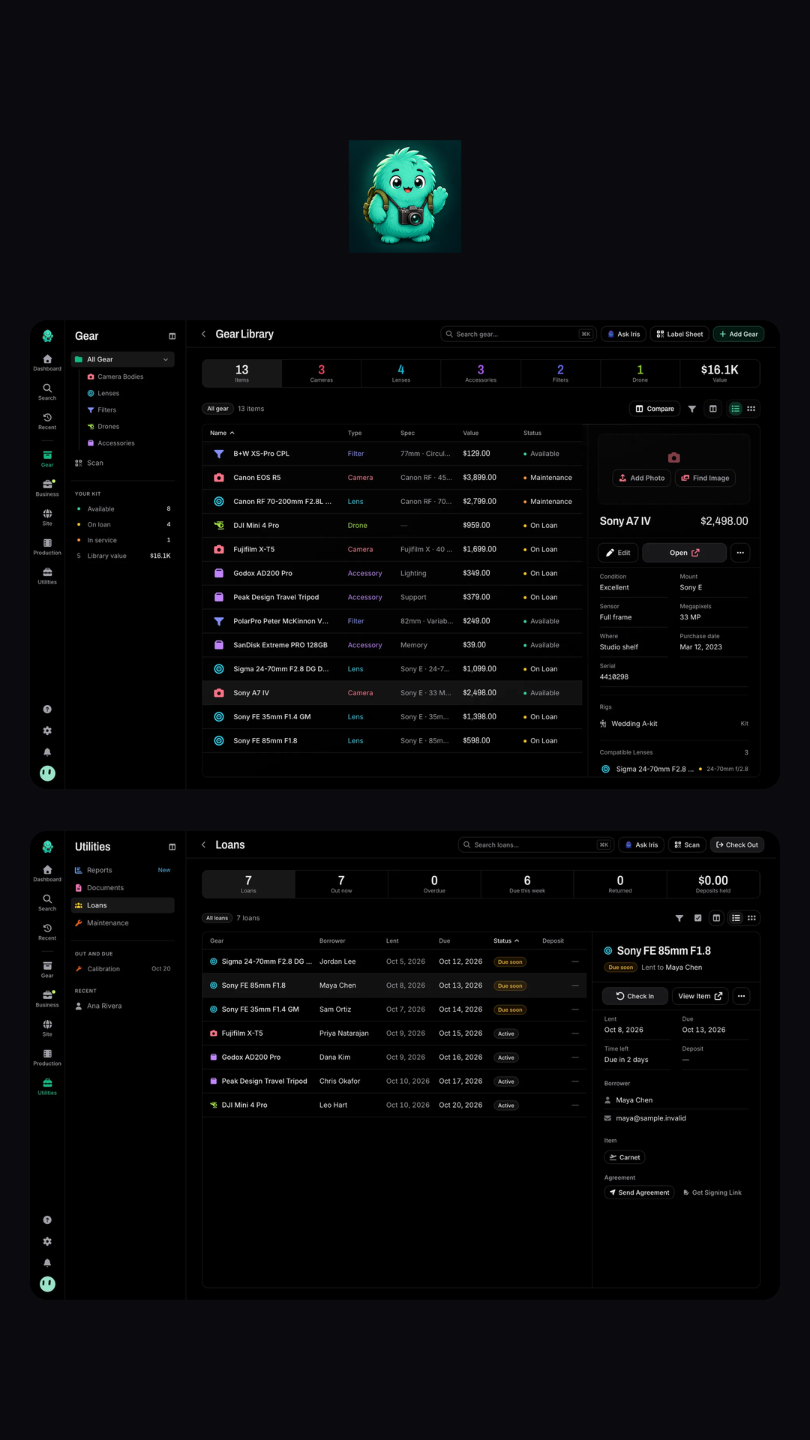Viewport: 810px width, 1440px height.
Task: Toggle detail pane split view in Gear Library
Action: 713,409
